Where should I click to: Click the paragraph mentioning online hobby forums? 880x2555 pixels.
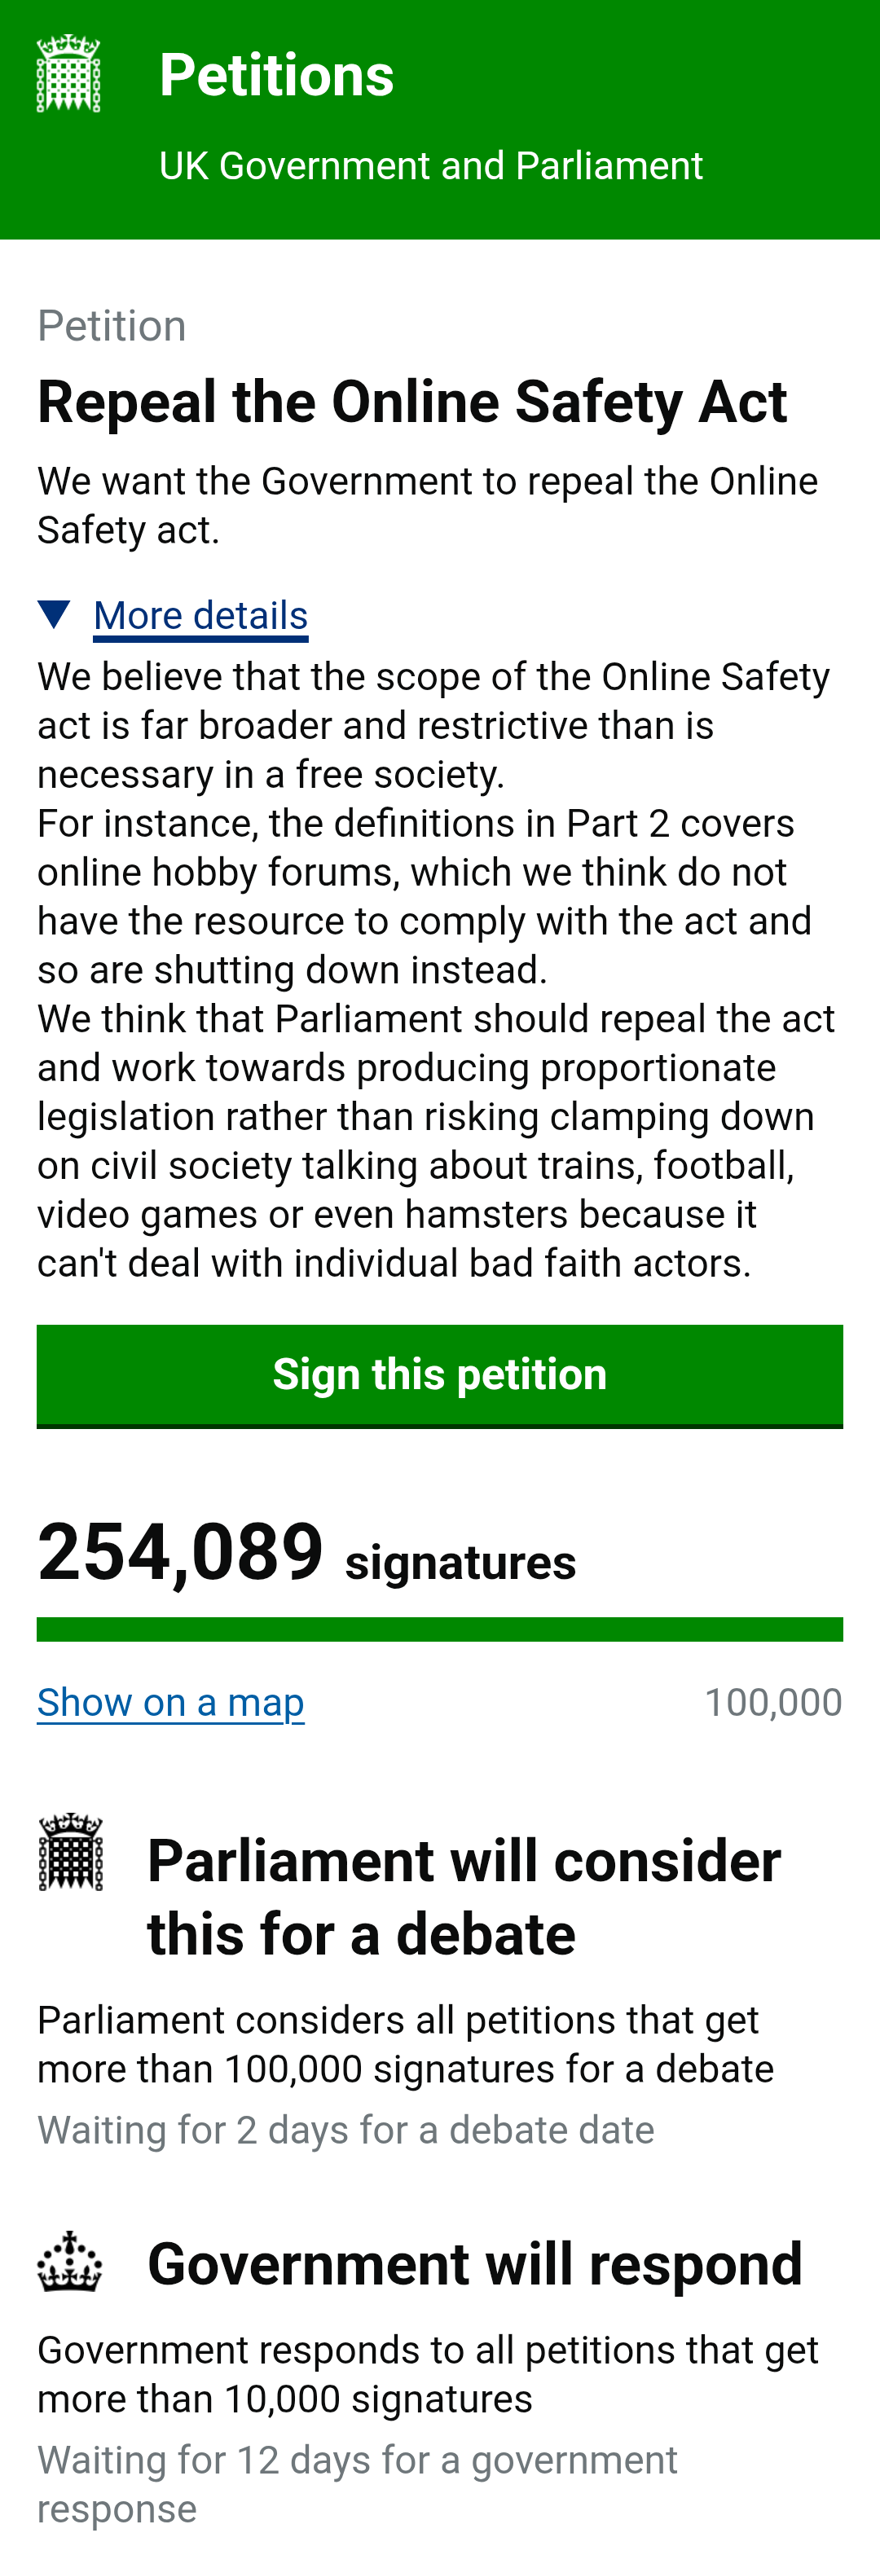(425, 895)
